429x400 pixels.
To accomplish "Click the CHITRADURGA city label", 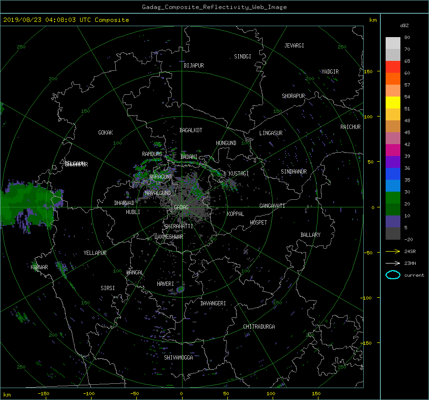I will click(x=259, y=327).
